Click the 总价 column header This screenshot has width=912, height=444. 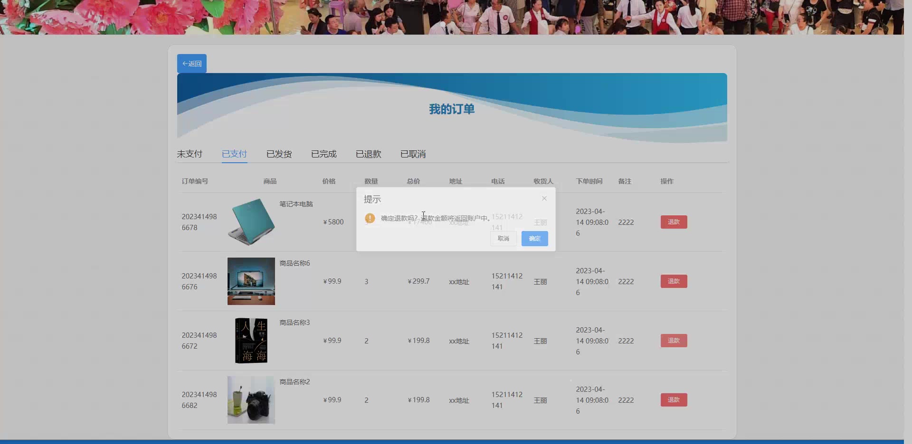tap(413, 181)
